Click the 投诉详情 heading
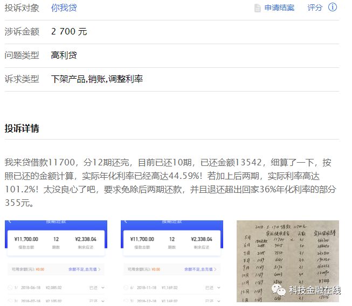The width and height of the screenshot is (352, 306). [x=22, y=128]
